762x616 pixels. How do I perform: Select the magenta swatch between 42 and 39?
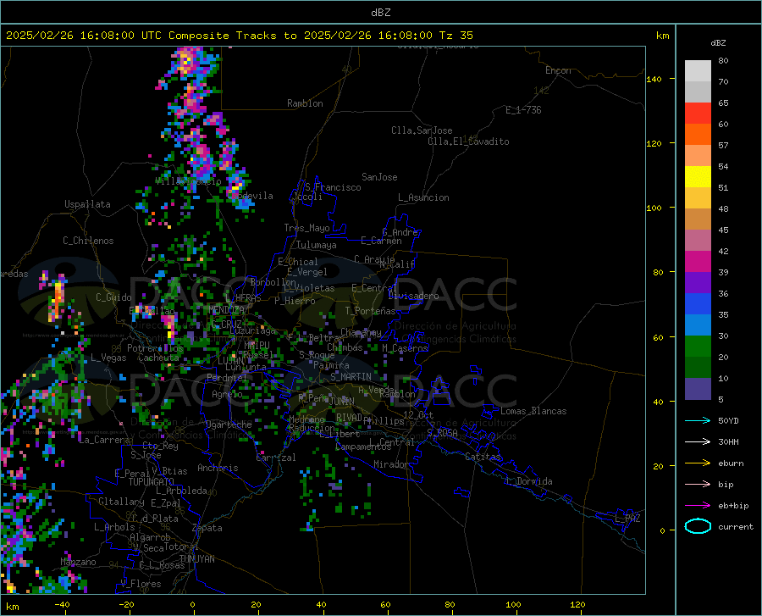click(698, 262)
